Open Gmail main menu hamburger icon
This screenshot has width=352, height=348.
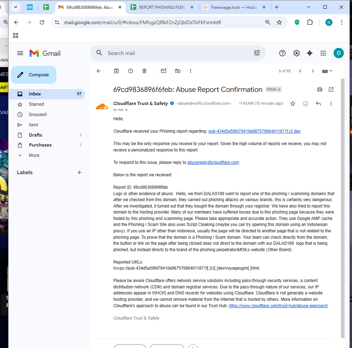(x=20, y=53)
